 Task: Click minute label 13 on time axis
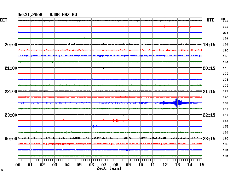click(177, 165)
